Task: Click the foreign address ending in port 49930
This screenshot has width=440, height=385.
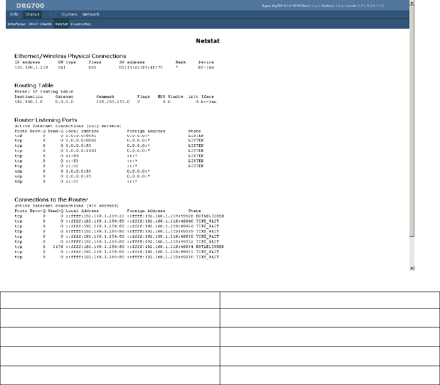Action: [160, 257]
